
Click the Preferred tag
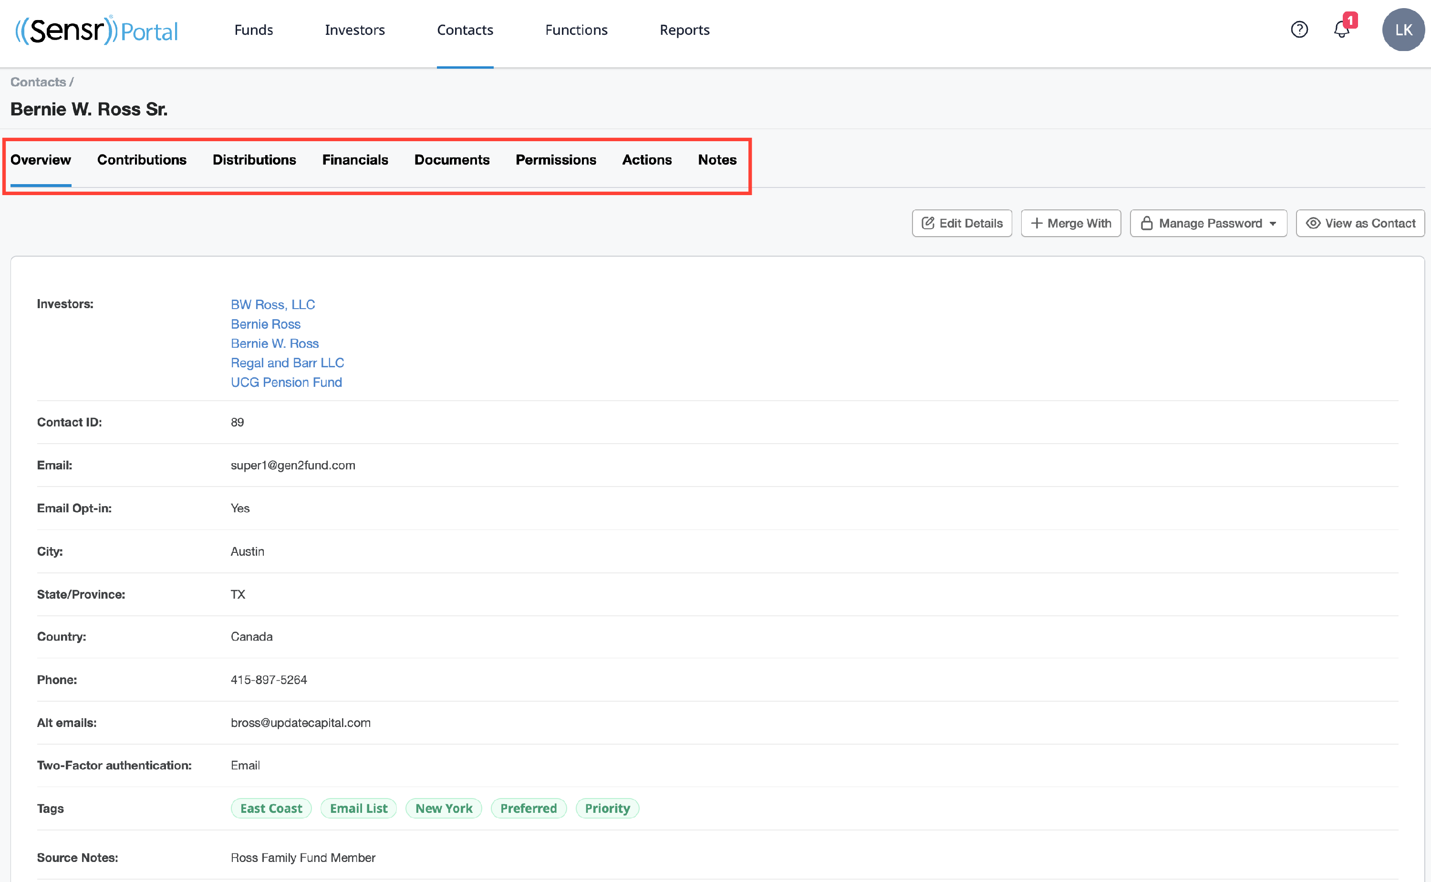(529, 809)
